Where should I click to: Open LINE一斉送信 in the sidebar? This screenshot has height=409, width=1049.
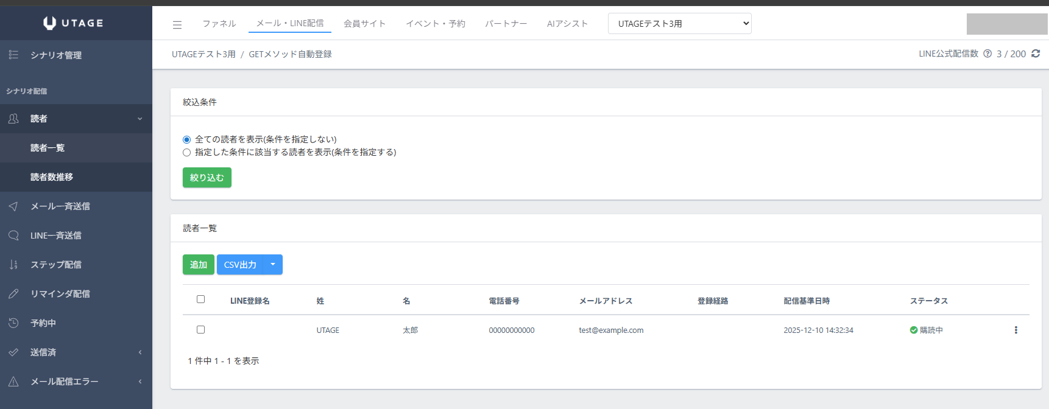55,236
